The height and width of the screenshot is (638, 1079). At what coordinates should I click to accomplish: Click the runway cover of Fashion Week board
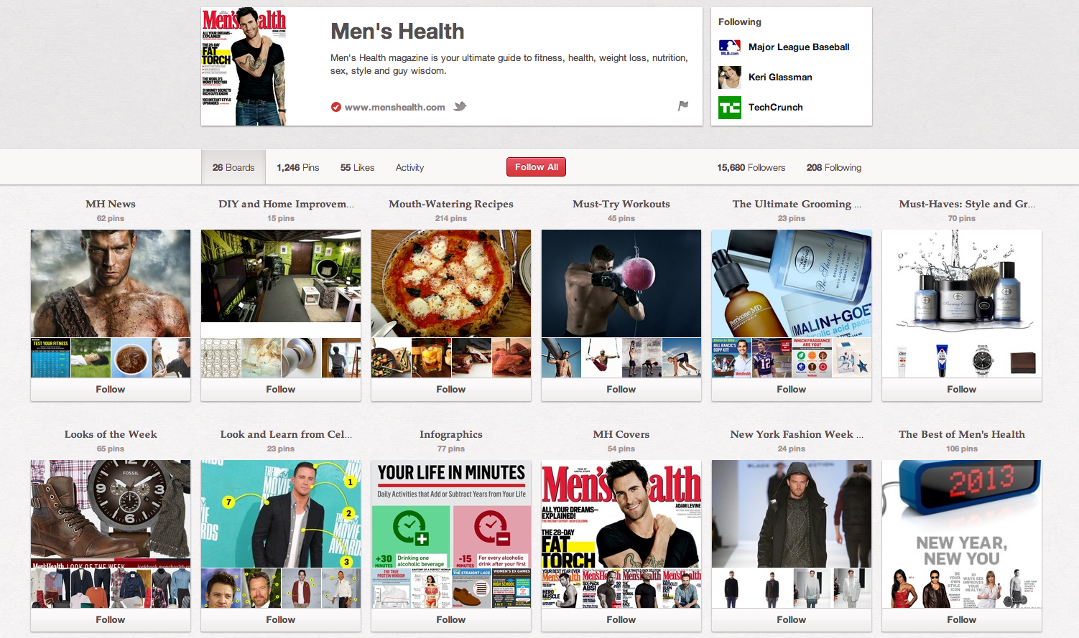tap(792, 514)
